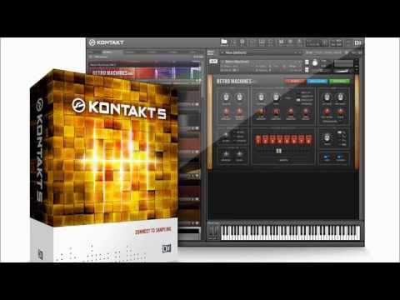Click a key on the virtual keyboard
Image resolution: width=400 pixels, height=300 pixels.
[x=290, y=232]
